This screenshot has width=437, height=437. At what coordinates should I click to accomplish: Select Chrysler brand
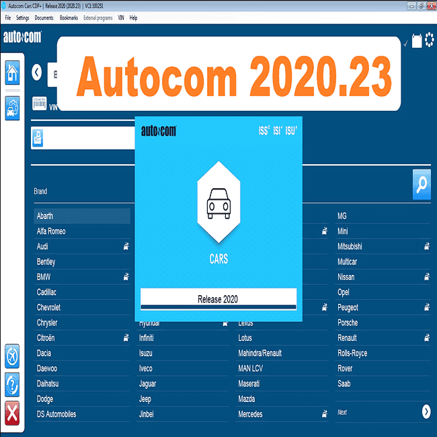pyautogui.click(x=82, y=323)
